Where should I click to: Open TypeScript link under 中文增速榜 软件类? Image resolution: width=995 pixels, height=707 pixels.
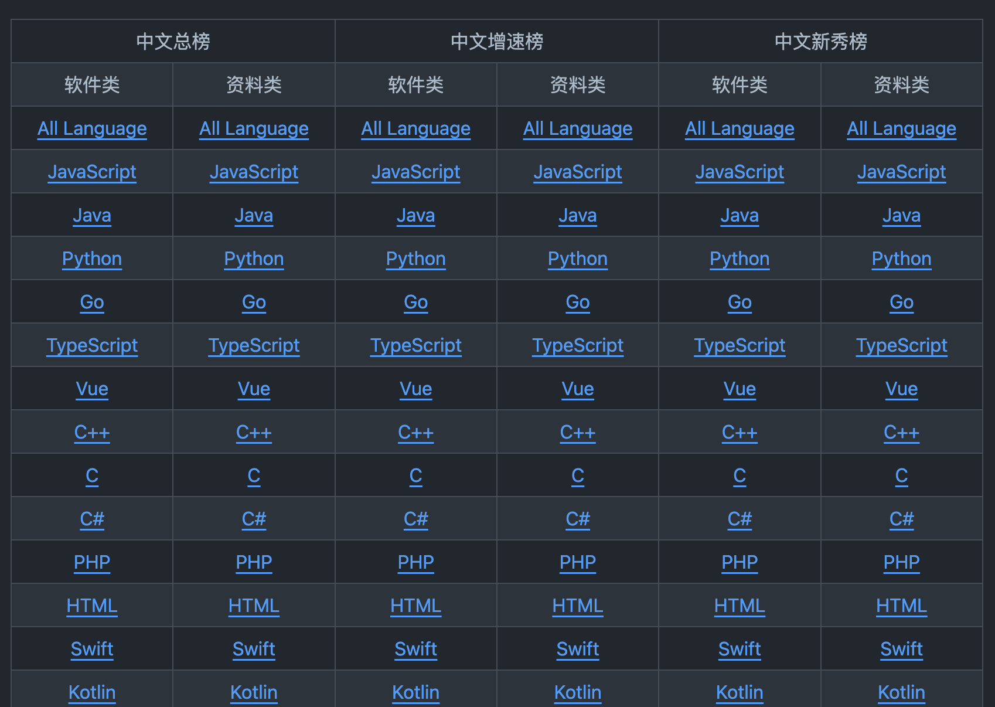[415, 345]
